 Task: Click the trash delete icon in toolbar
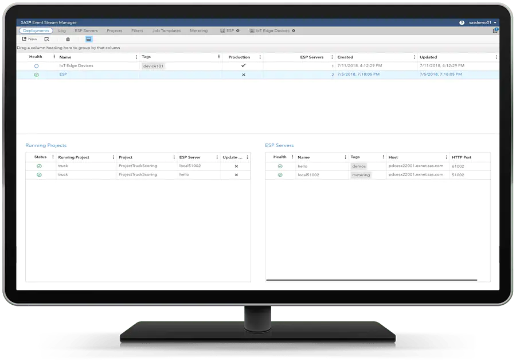coord(68,39)
